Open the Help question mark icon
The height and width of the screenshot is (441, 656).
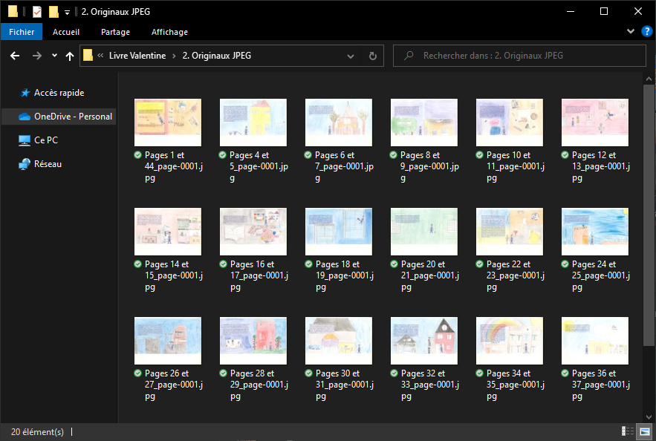646,31
